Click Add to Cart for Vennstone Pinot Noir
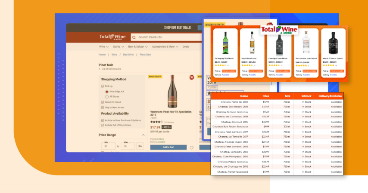368x193 pixels. 168,147
